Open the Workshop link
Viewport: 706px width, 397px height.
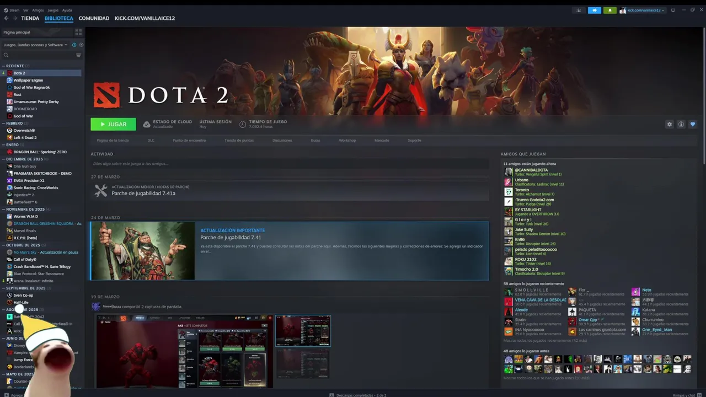[x=347, y=140]
